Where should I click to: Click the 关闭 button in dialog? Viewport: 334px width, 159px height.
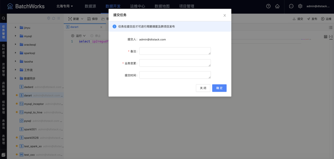pyautogui.click(x=203, y=88)
